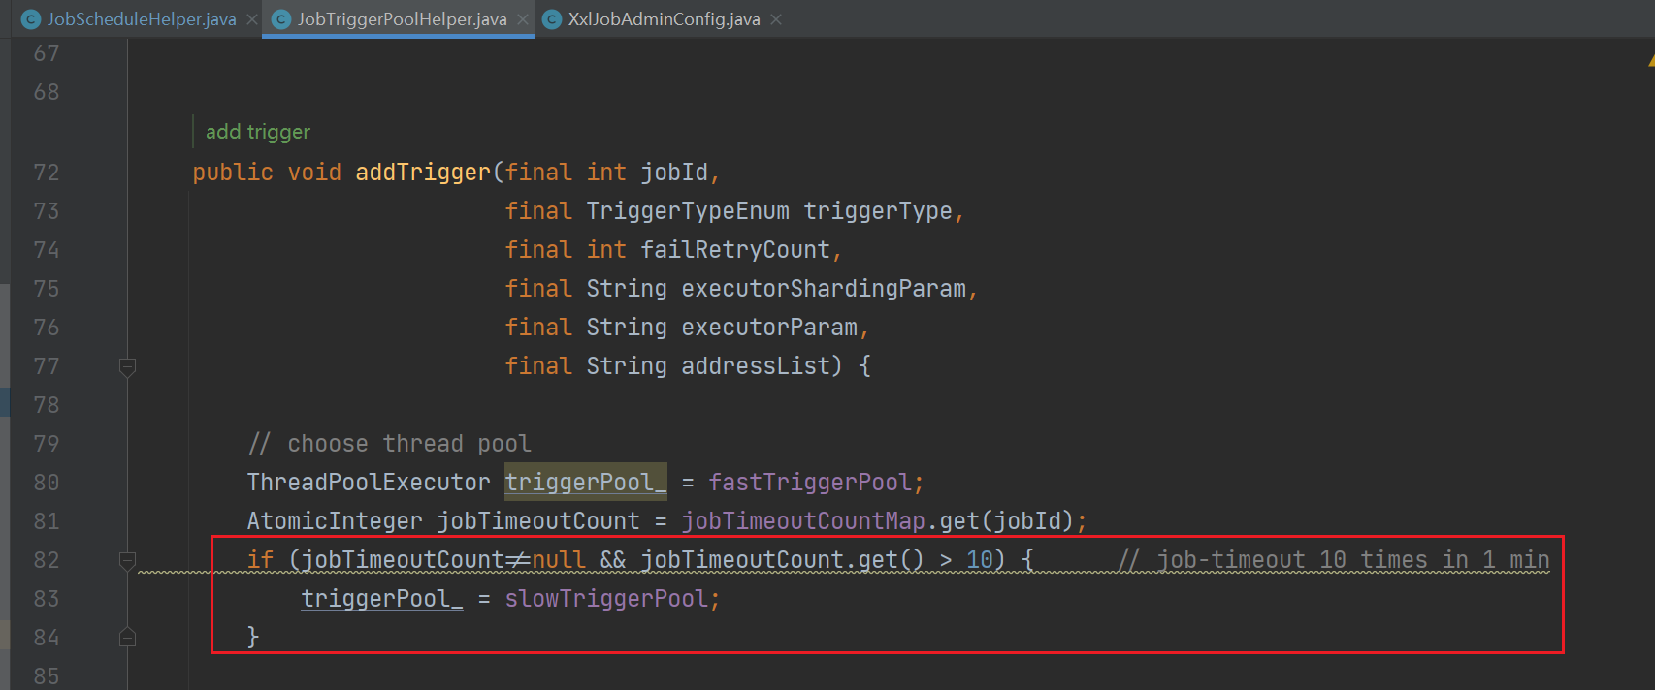Fold the if block at line 82
The width and height of the screenshot is (1655, 690).
(127, 560)
